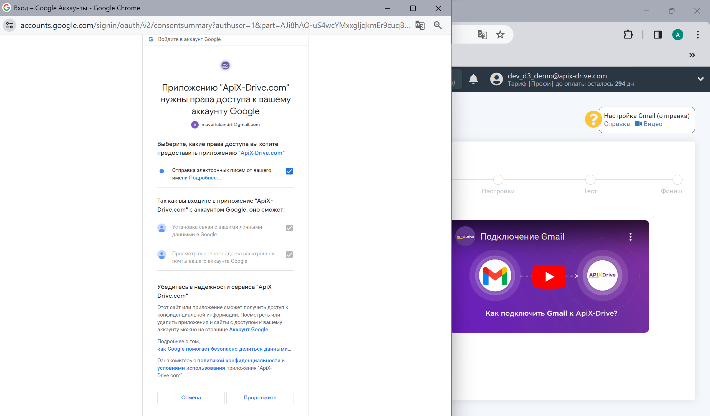The width and height of the screenshot is (710, 416).
Task: Click the email maverickandrii@gmail.com
Action: (231, 125)
